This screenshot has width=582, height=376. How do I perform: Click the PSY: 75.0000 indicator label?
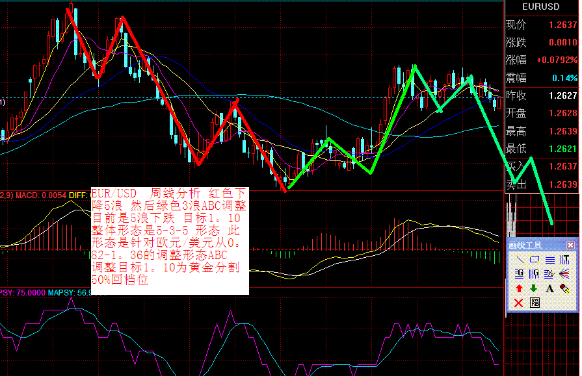(22, 293)
